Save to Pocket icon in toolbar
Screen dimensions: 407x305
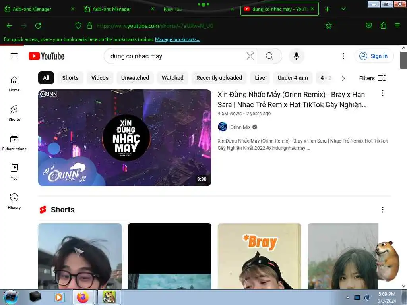coord(369,26)
